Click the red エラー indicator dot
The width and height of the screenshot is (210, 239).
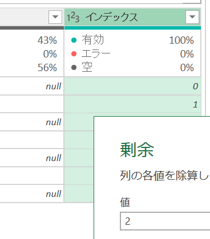(x=74, y=54)
